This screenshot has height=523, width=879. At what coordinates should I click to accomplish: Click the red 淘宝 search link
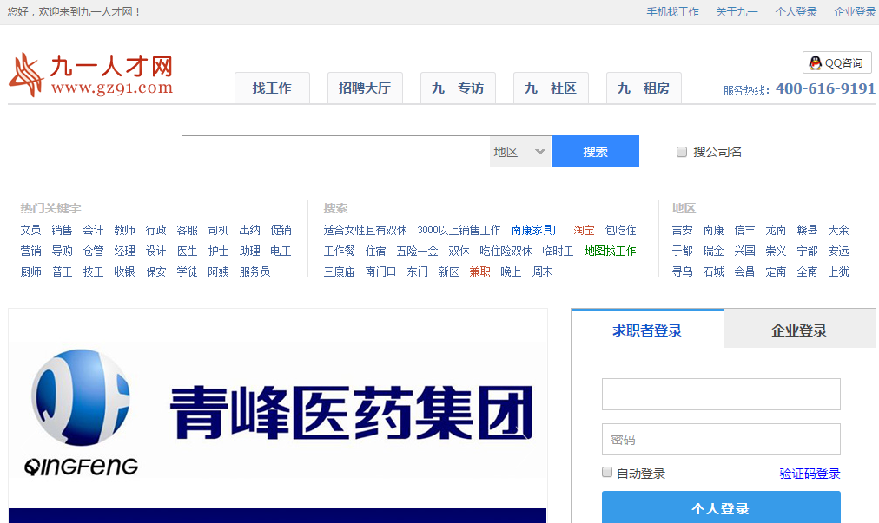tap(585, 230)
